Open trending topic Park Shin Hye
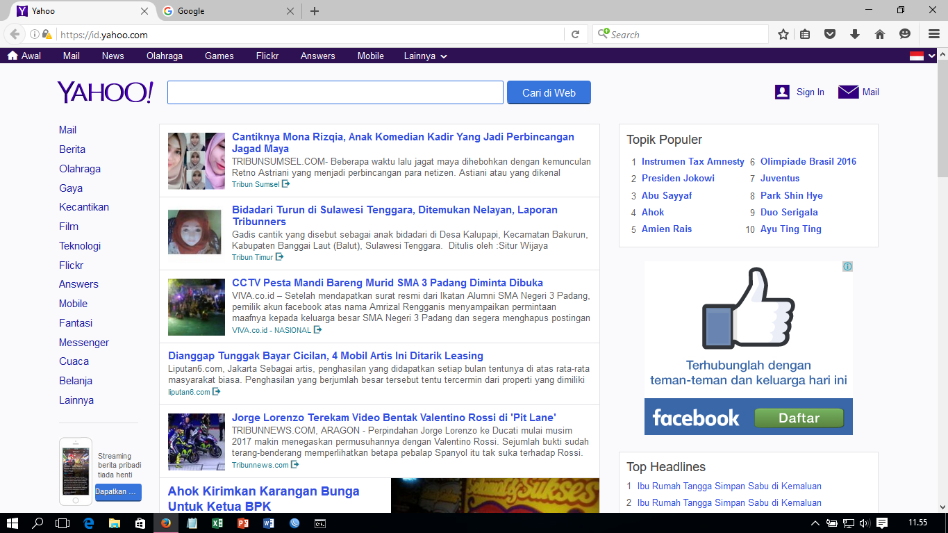The image size is (948, 533). pyautogui.click(x=792, y=195)
